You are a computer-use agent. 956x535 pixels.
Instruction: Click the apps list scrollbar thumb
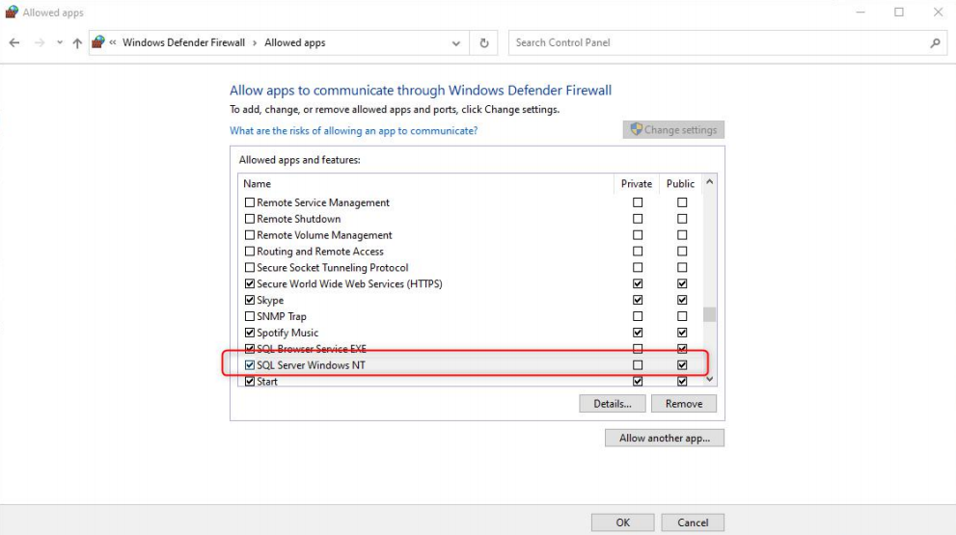pyautogui.click(x=709, y=314)
